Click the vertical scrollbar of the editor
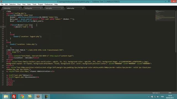The width and height of the screenshot is (177, 99). pyautogui.click(x=176, y=31)
